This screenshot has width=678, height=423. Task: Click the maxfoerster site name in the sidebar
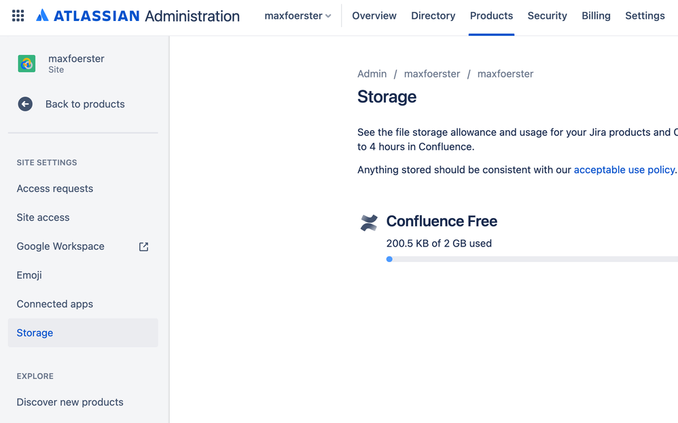pyautogui.click(x=76, y=59)
